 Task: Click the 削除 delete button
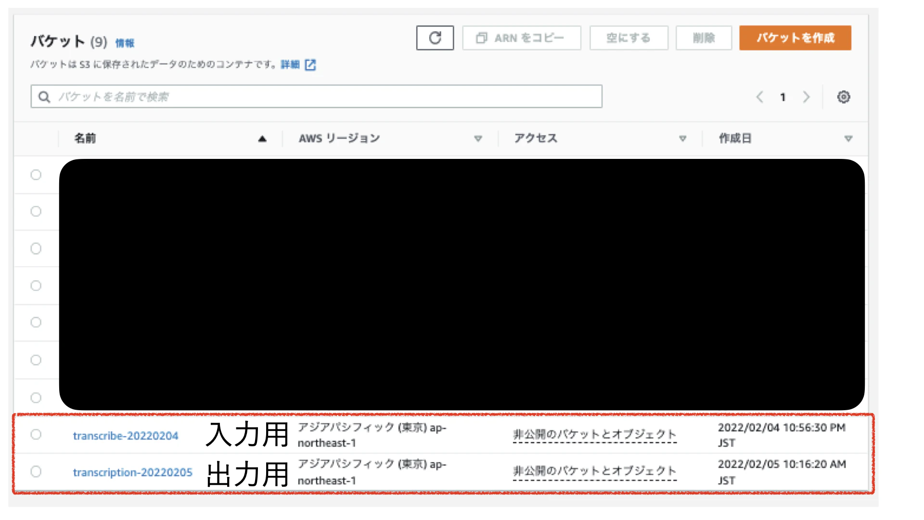[704, 38]
